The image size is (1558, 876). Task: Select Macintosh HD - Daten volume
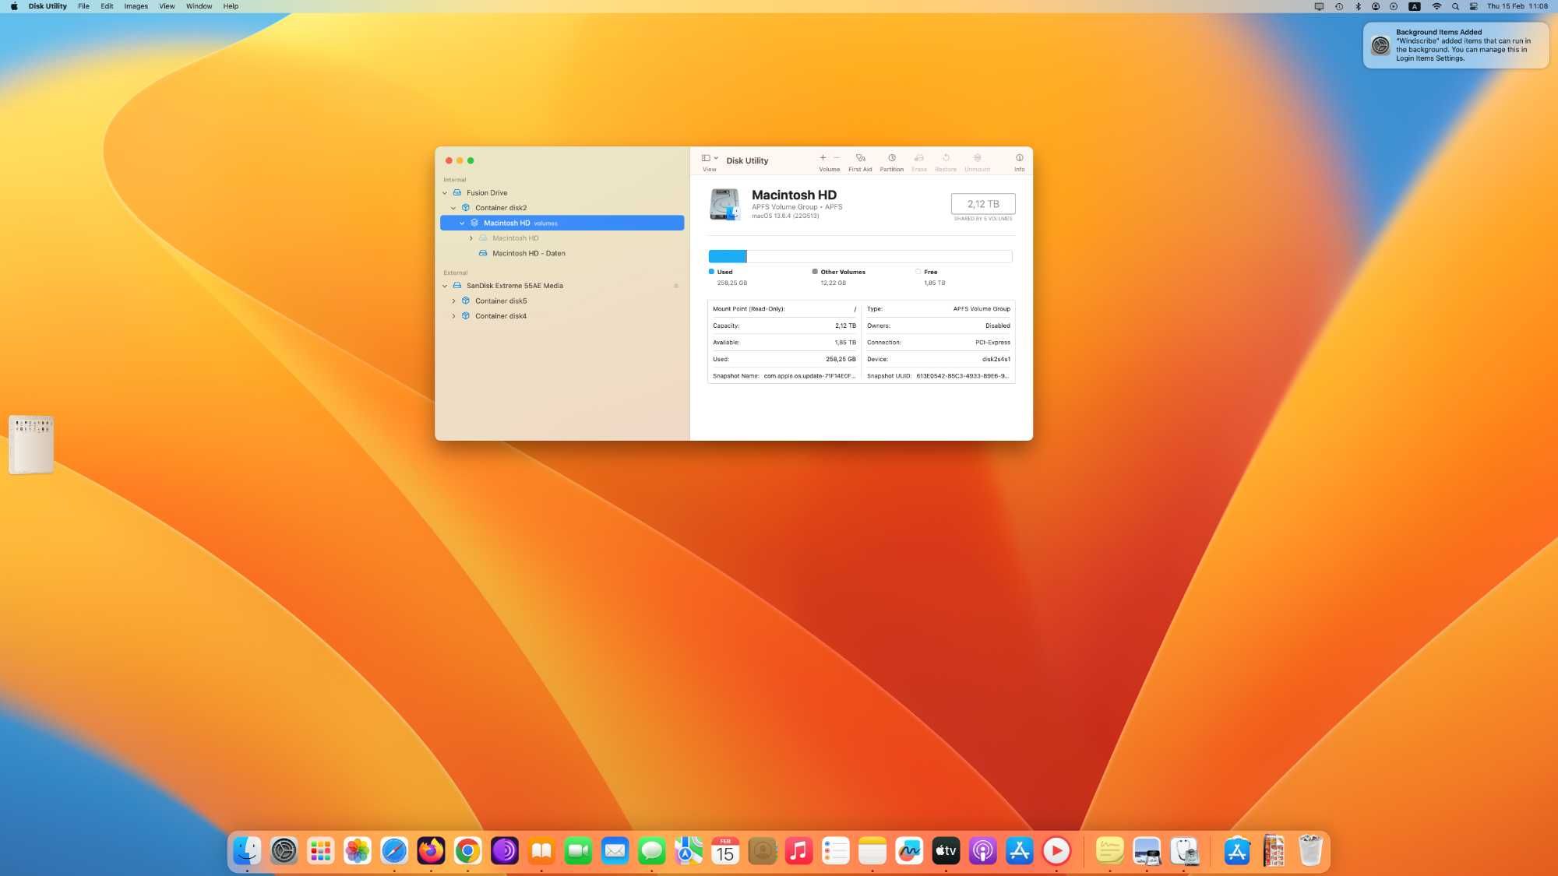click(x=562, y=254)
